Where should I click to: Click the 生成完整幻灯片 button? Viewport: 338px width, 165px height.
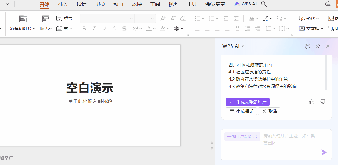pyautogui.click(x=247, y=102)
